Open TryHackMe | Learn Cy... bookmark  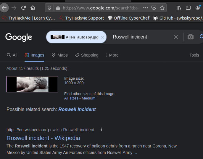point(28,18)
